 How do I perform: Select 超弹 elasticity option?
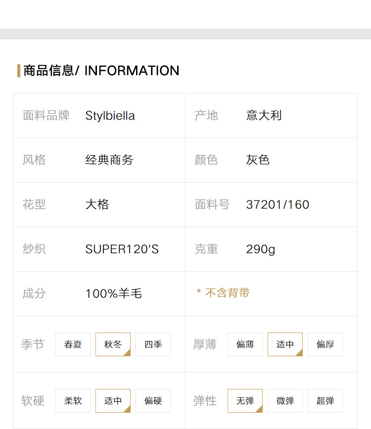coord(325,400)
